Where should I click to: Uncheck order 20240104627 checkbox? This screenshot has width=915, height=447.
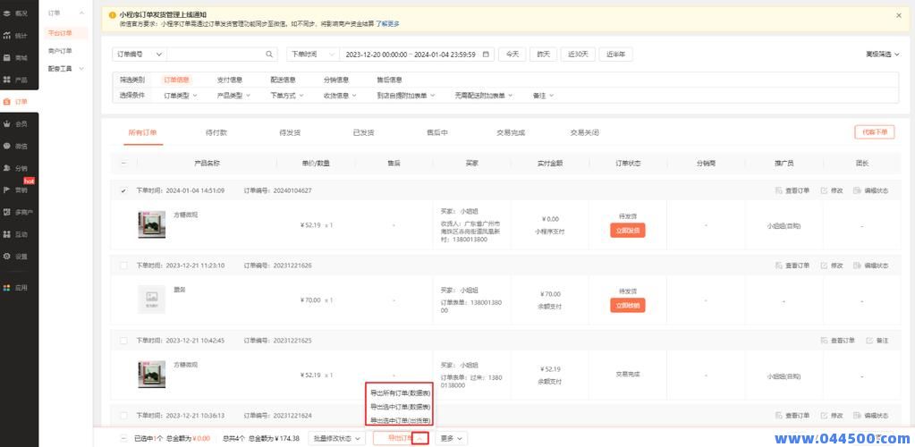(123, 190)
